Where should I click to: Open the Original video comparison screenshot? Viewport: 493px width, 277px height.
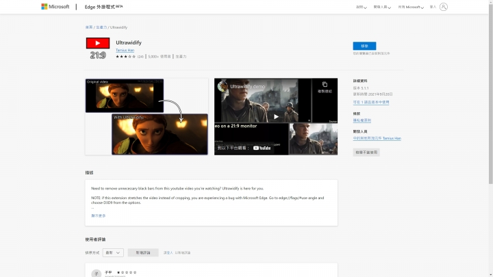pyautogui.click(x=147, y=116)
